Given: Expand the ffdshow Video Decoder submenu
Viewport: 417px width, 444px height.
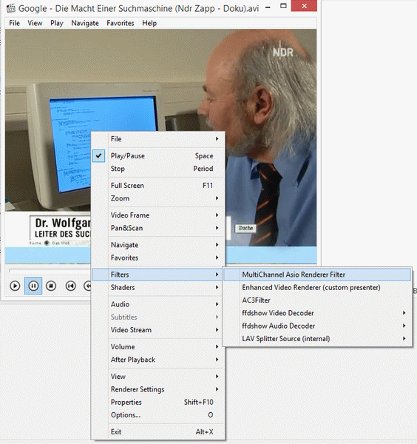Looking at the screenshot, I should click(x=317, y=313).
